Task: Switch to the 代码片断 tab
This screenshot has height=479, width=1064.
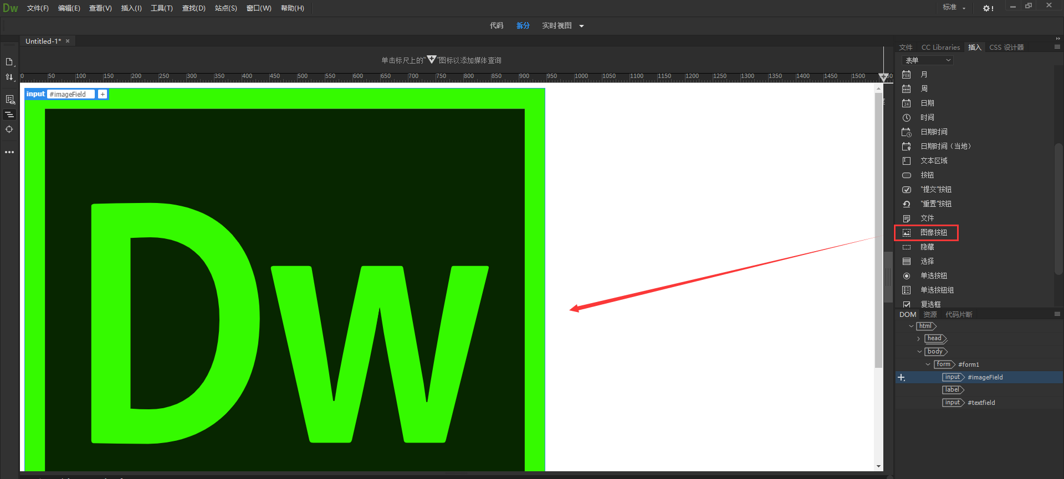Action: click(959, 315)
